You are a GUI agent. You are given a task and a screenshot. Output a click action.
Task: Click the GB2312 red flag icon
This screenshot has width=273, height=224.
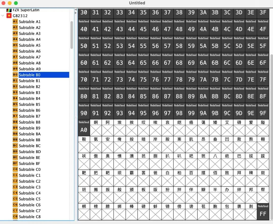point(9,16)
